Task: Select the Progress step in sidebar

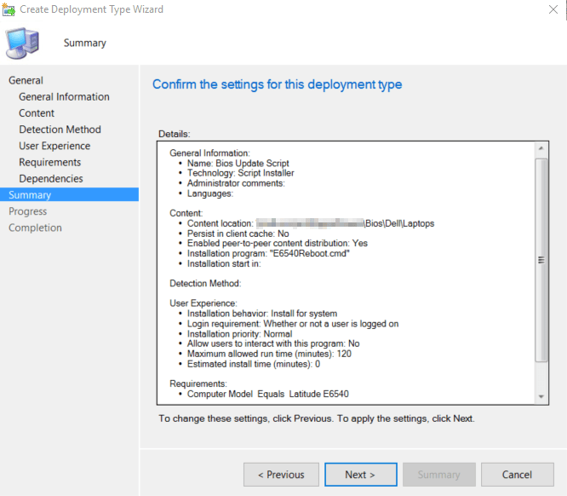Action: (x=28, y=211)
